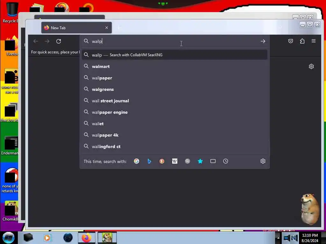Image resolution: width=326 pixels, height=244 pixels.
Task: Search this time with Bing
Action: click(149, 161)
